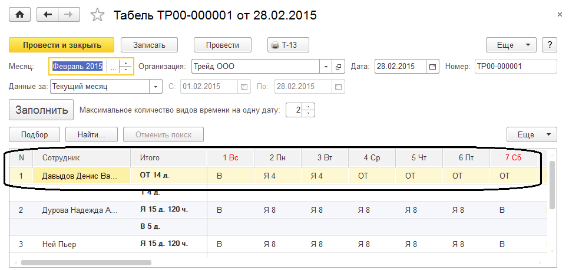Open the organization card for Трейд ООО
The width and height of the screenshot is (569, 270).
[x=339, y=67]
